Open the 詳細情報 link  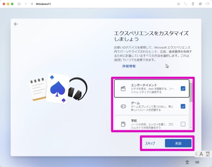[129, 66]
